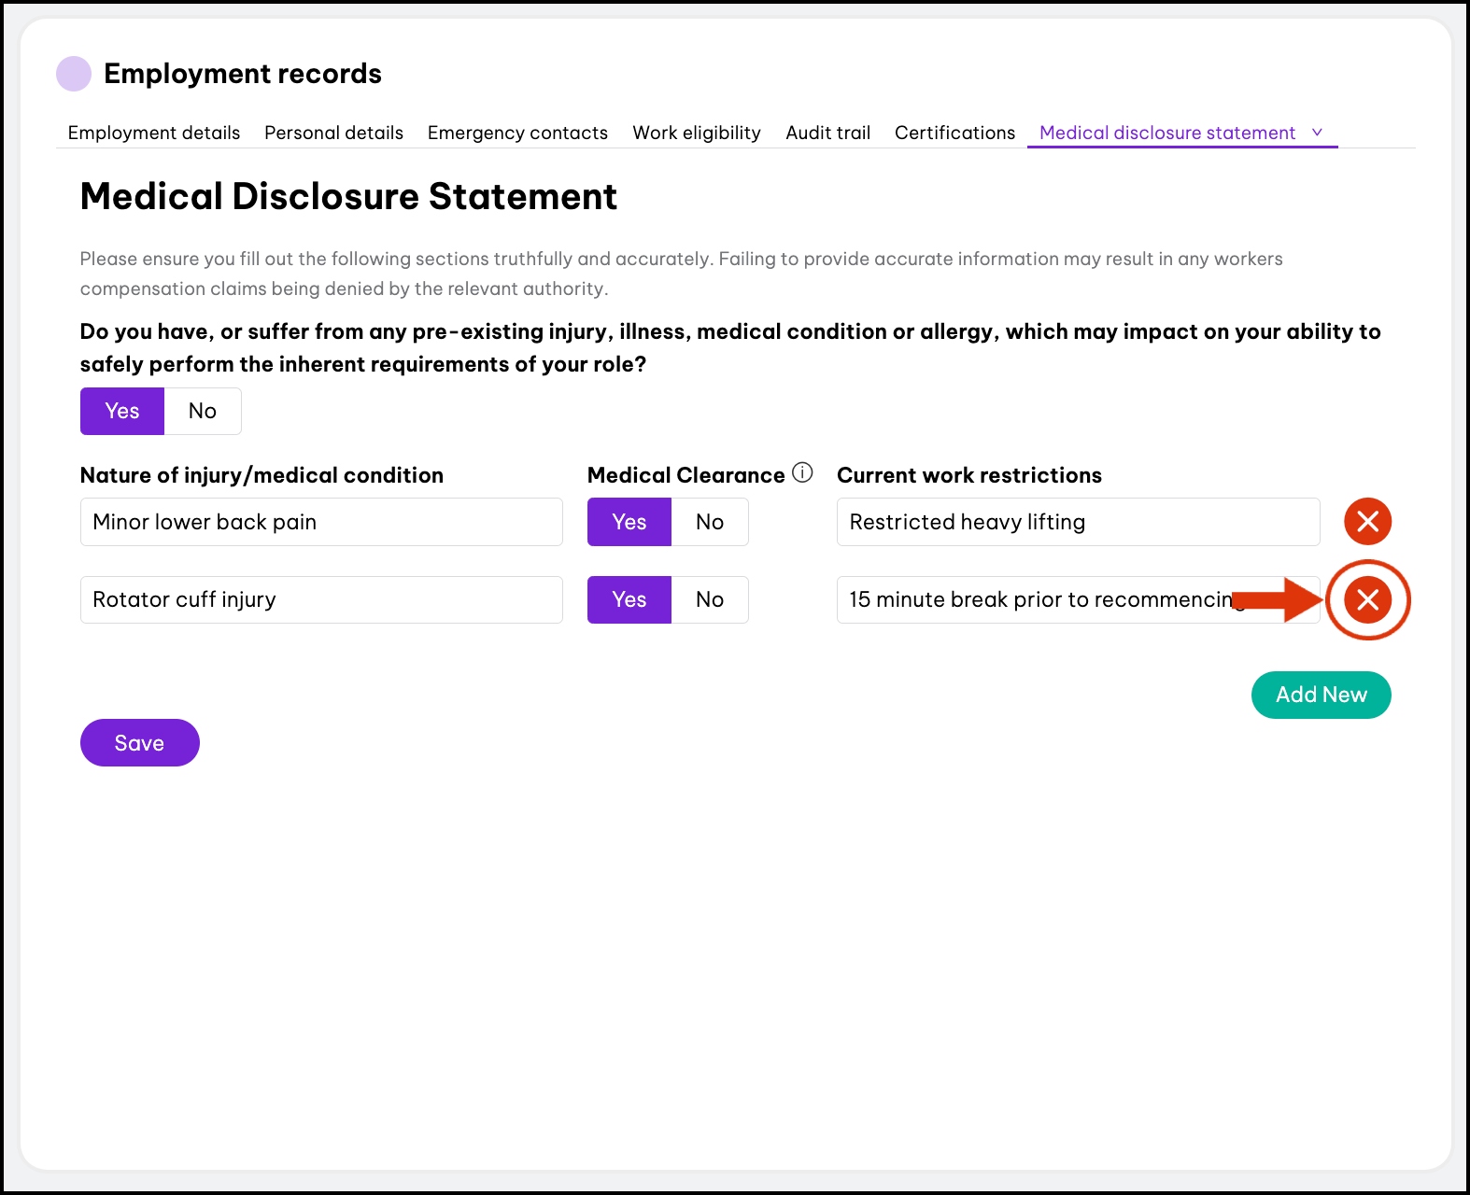Viewport: 1470px width, 1195px height.
Task: Remove the Rotator cuff injury row
Action: click(x=1367, y=599)
